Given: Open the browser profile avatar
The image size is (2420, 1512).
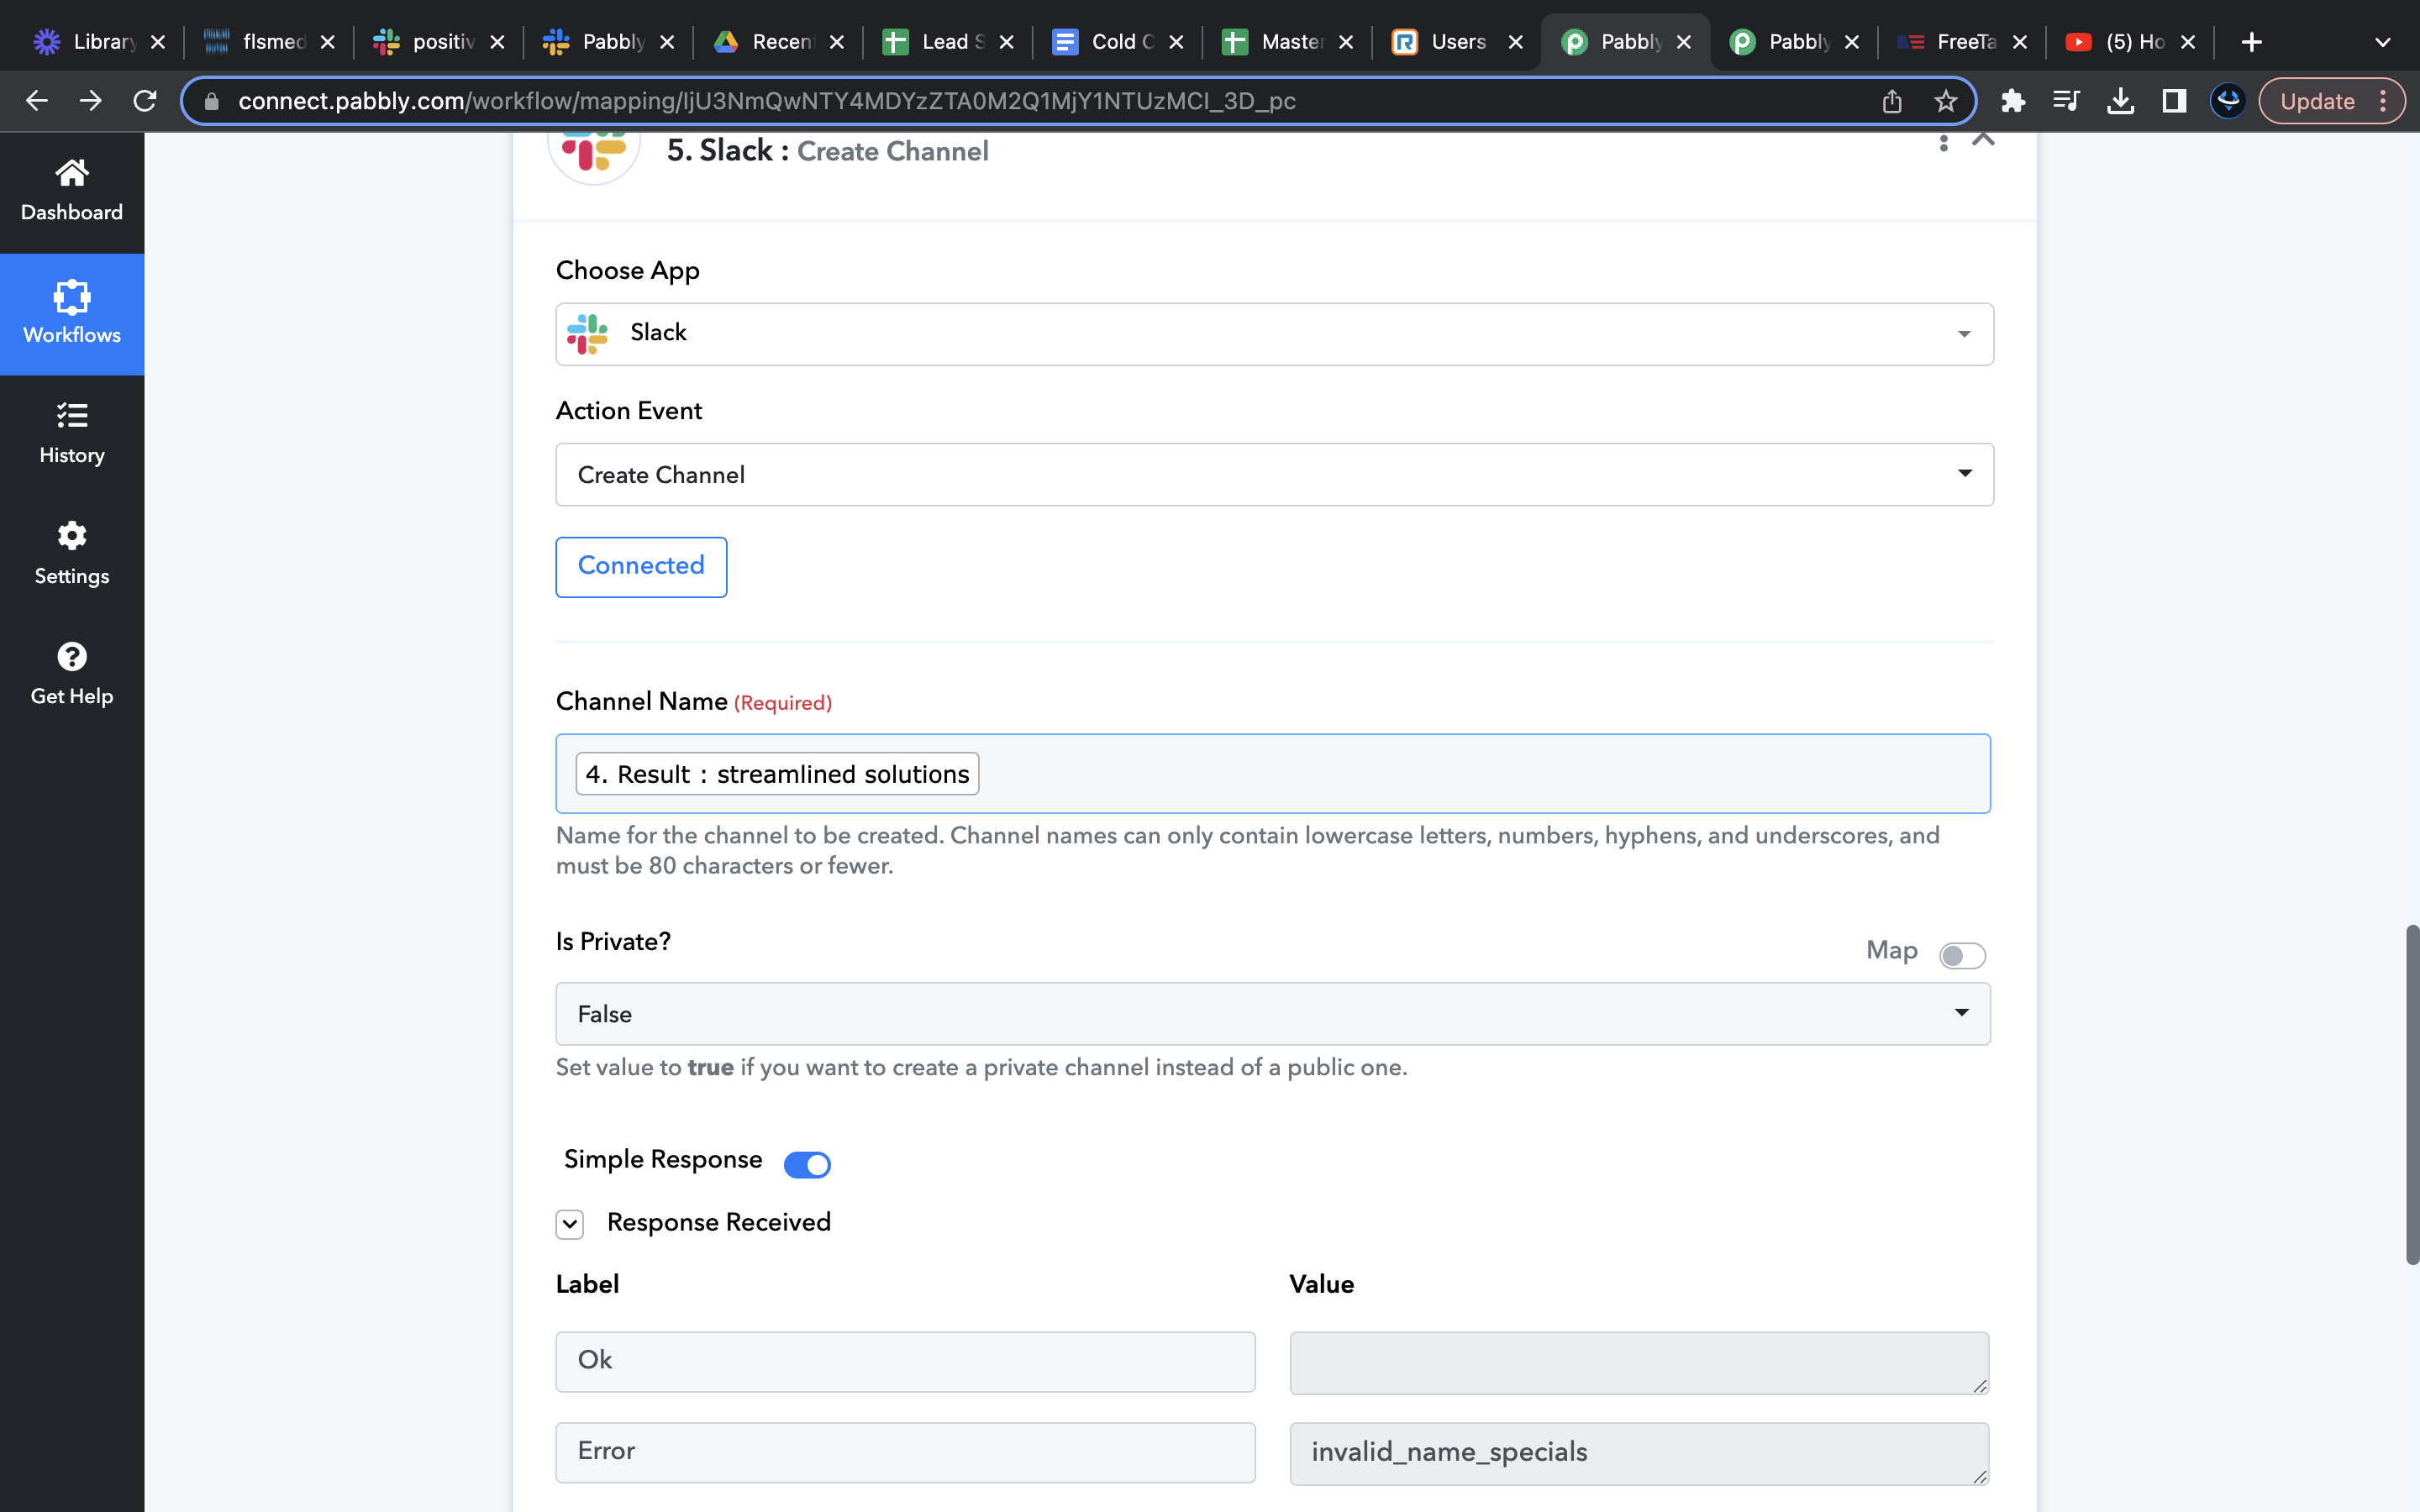Looking at the screenshot, I should coord(2228,101).
